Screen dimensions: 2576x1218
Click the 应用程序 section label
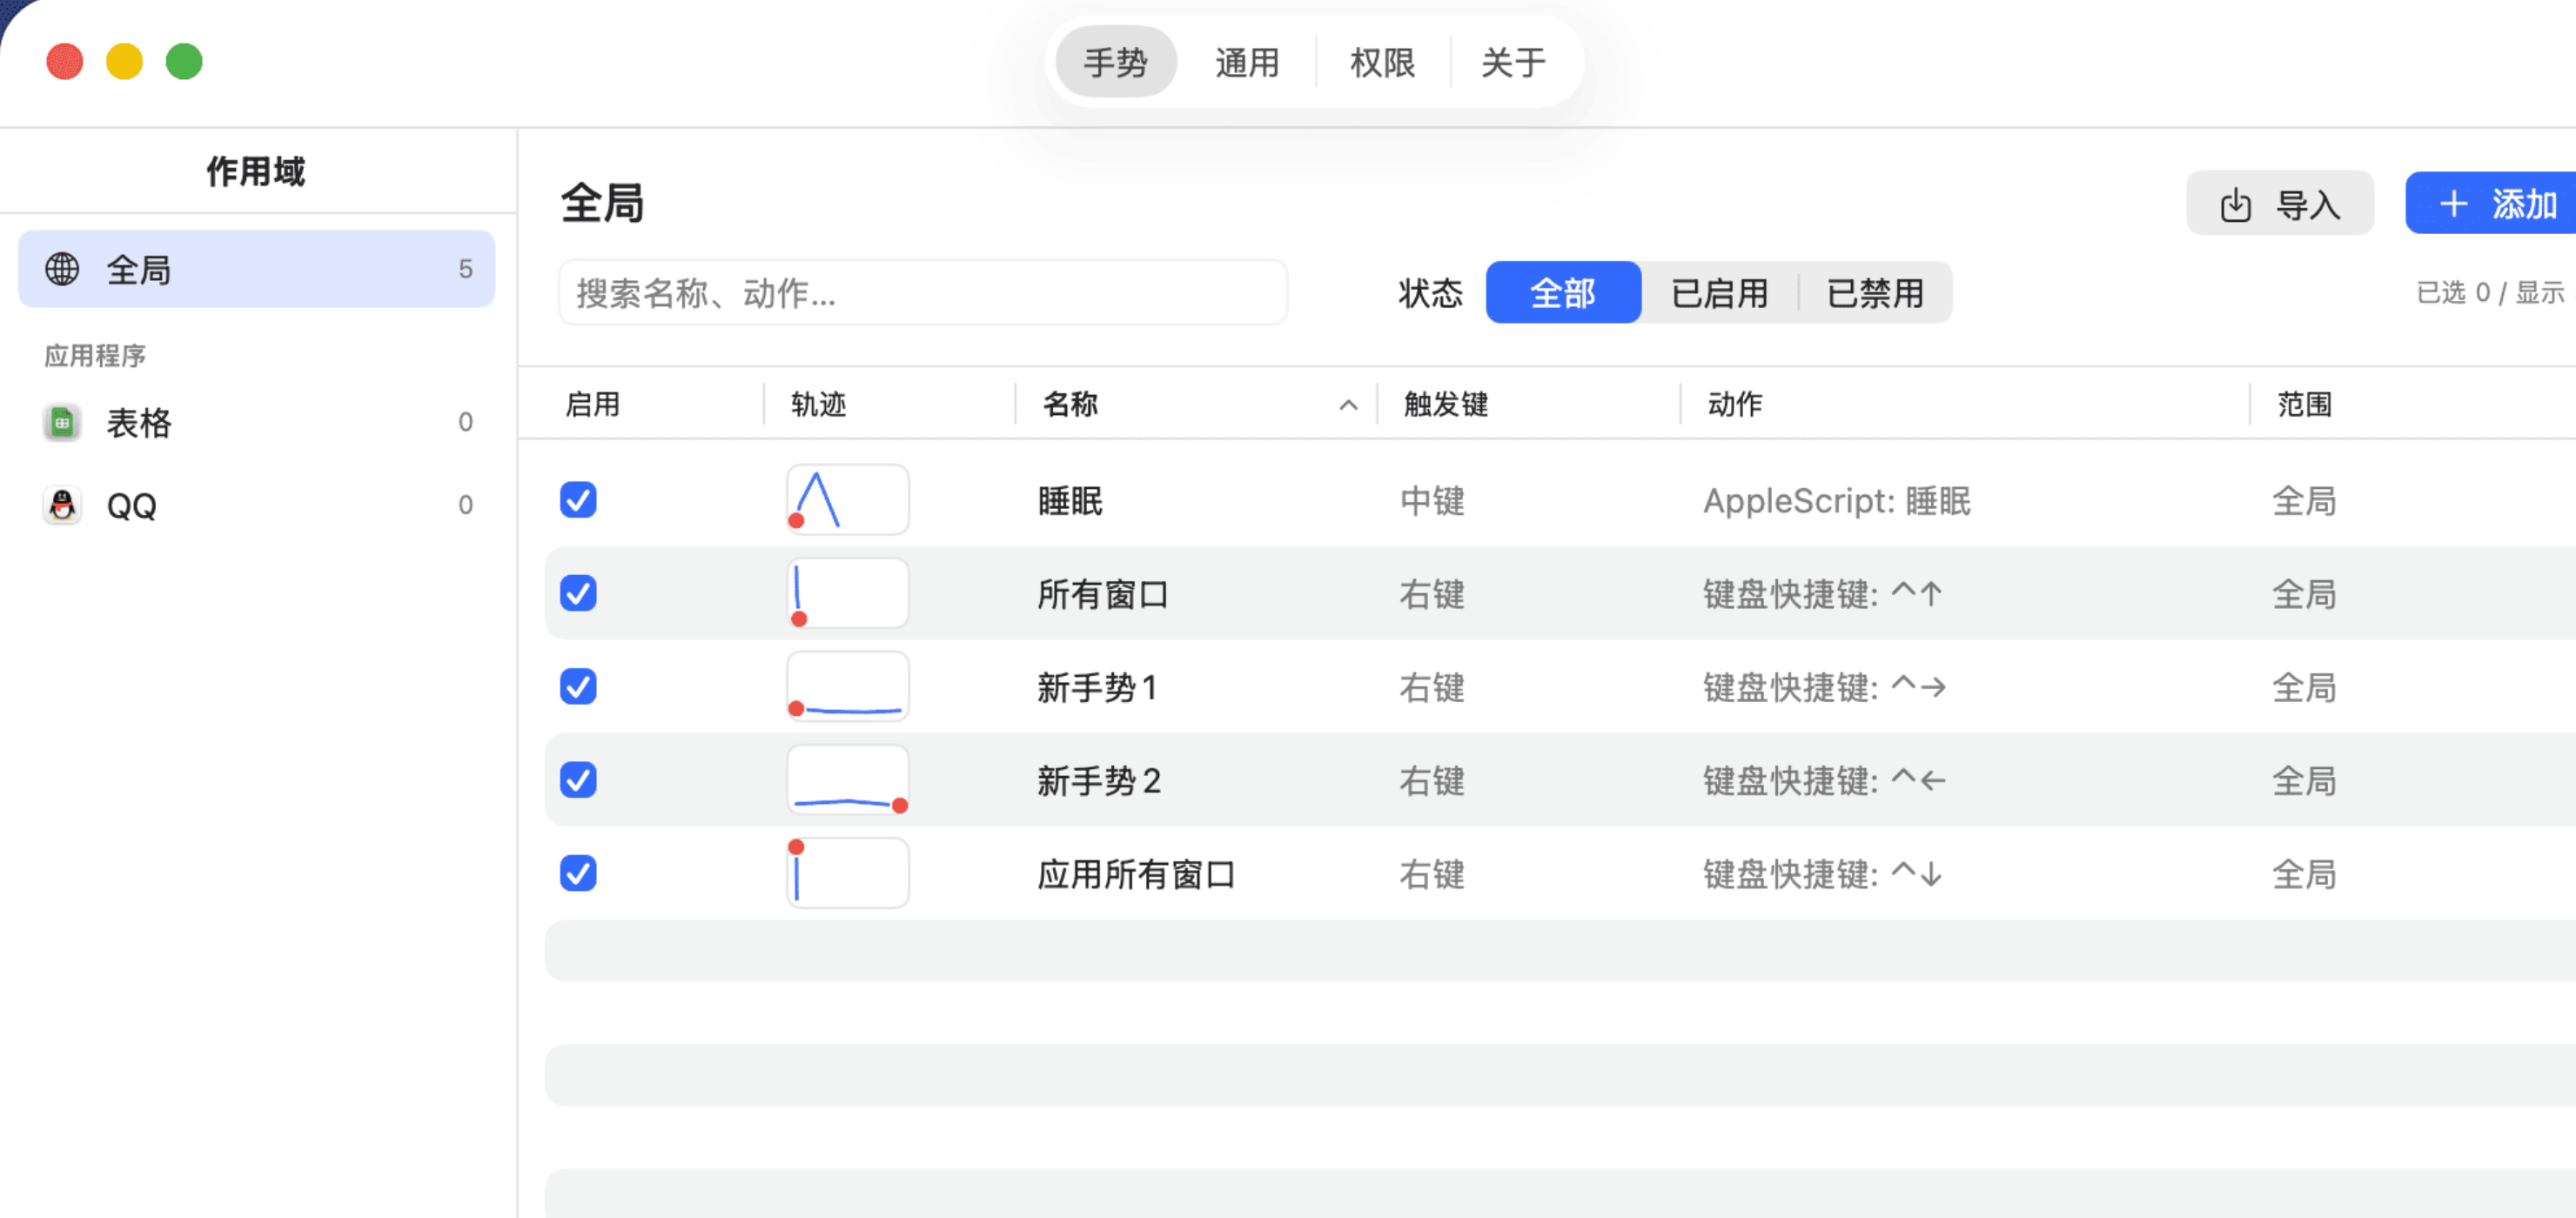click(x=95, y=356)
